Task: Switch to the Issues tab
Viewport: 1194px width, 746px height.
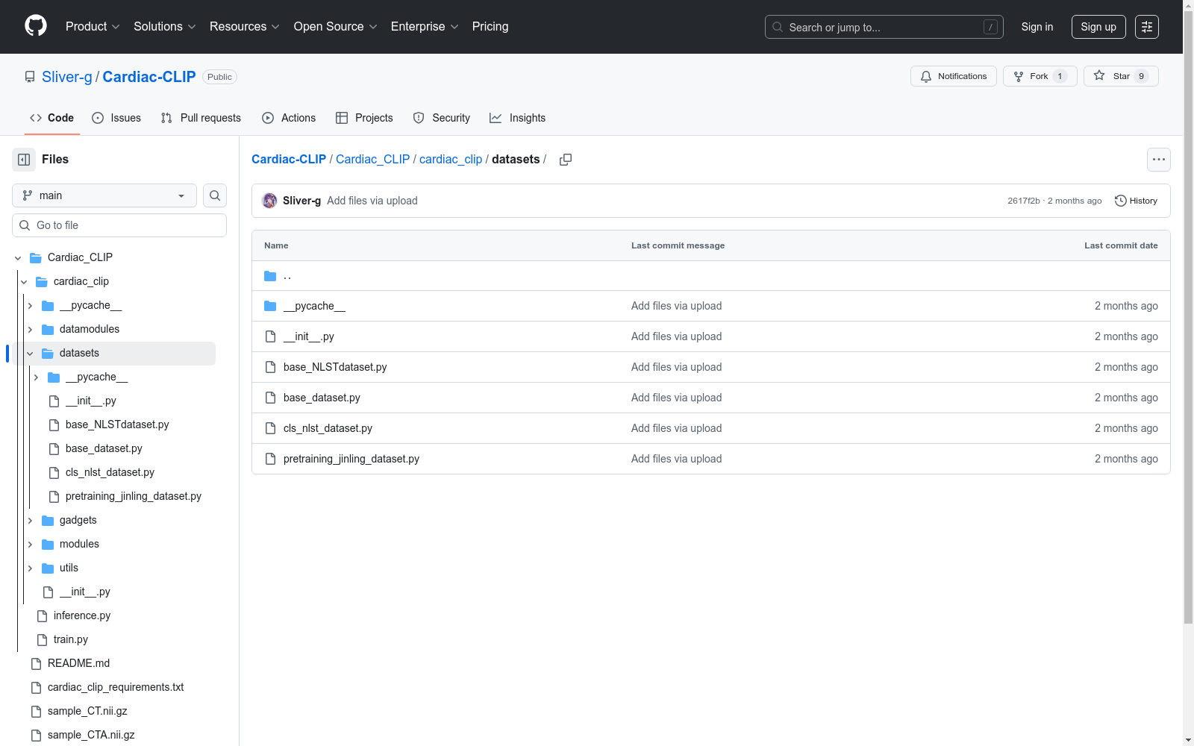Action: [x=116, y=118]
